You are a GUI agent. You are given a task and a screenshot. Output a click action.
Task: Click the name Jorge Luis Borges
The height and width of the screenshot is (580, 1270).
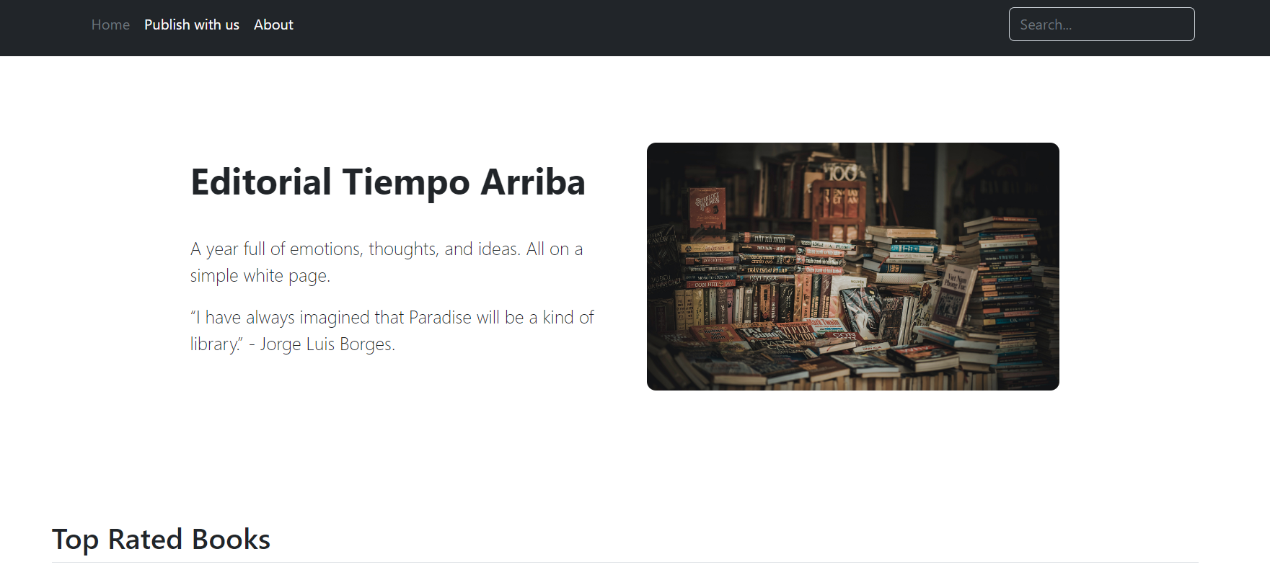pyautogui.click(x=327, y=344)
